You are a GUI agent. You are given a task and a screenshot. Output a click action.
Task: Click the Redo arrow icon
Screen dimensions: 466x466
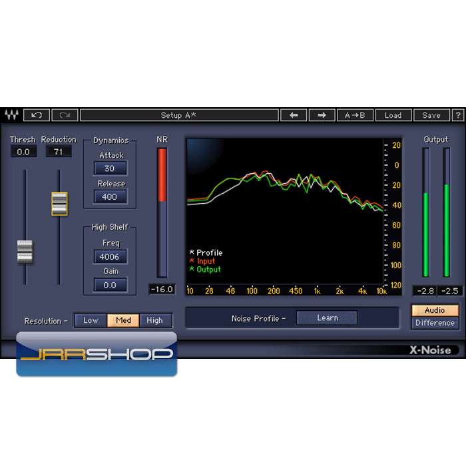click(x=65, y=115)
